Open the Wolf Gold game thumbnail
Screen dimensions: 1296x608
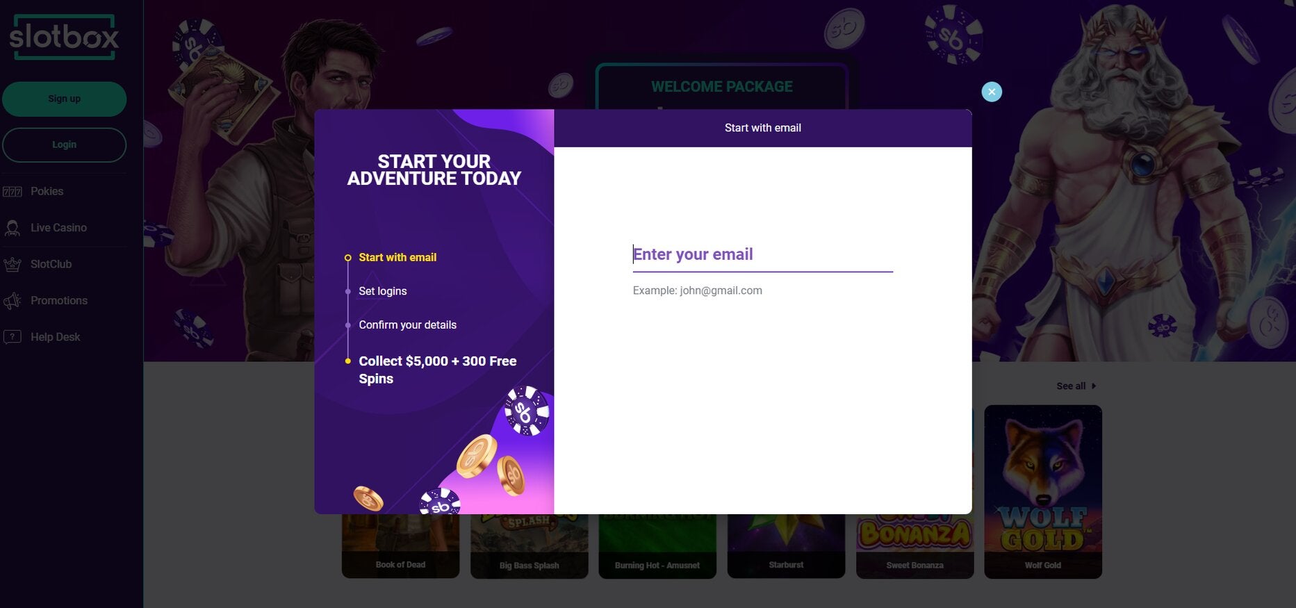[x=1043, y=491]
